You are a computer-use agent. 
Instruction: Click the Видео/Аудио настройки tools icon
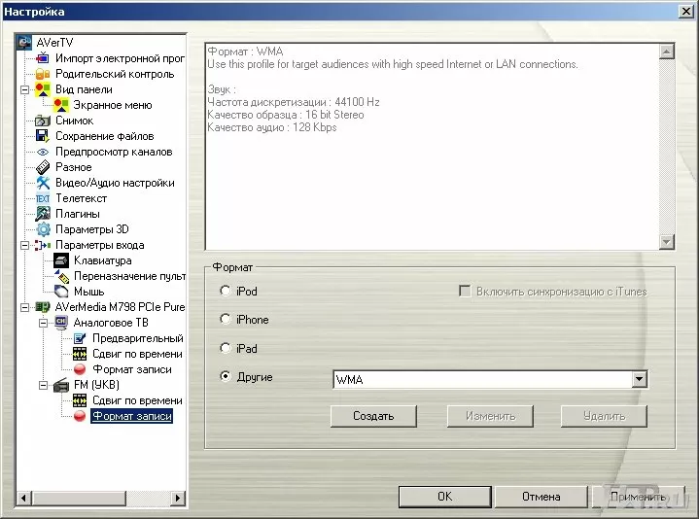click(x=43, y=183)
